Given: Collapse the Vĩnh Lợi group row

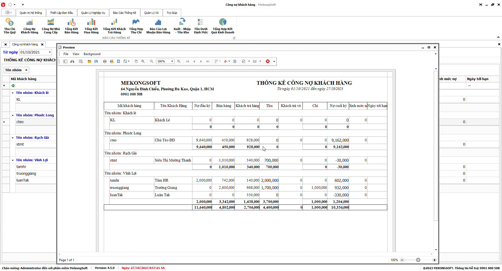Looking at the screenshot, I should 13,160.
